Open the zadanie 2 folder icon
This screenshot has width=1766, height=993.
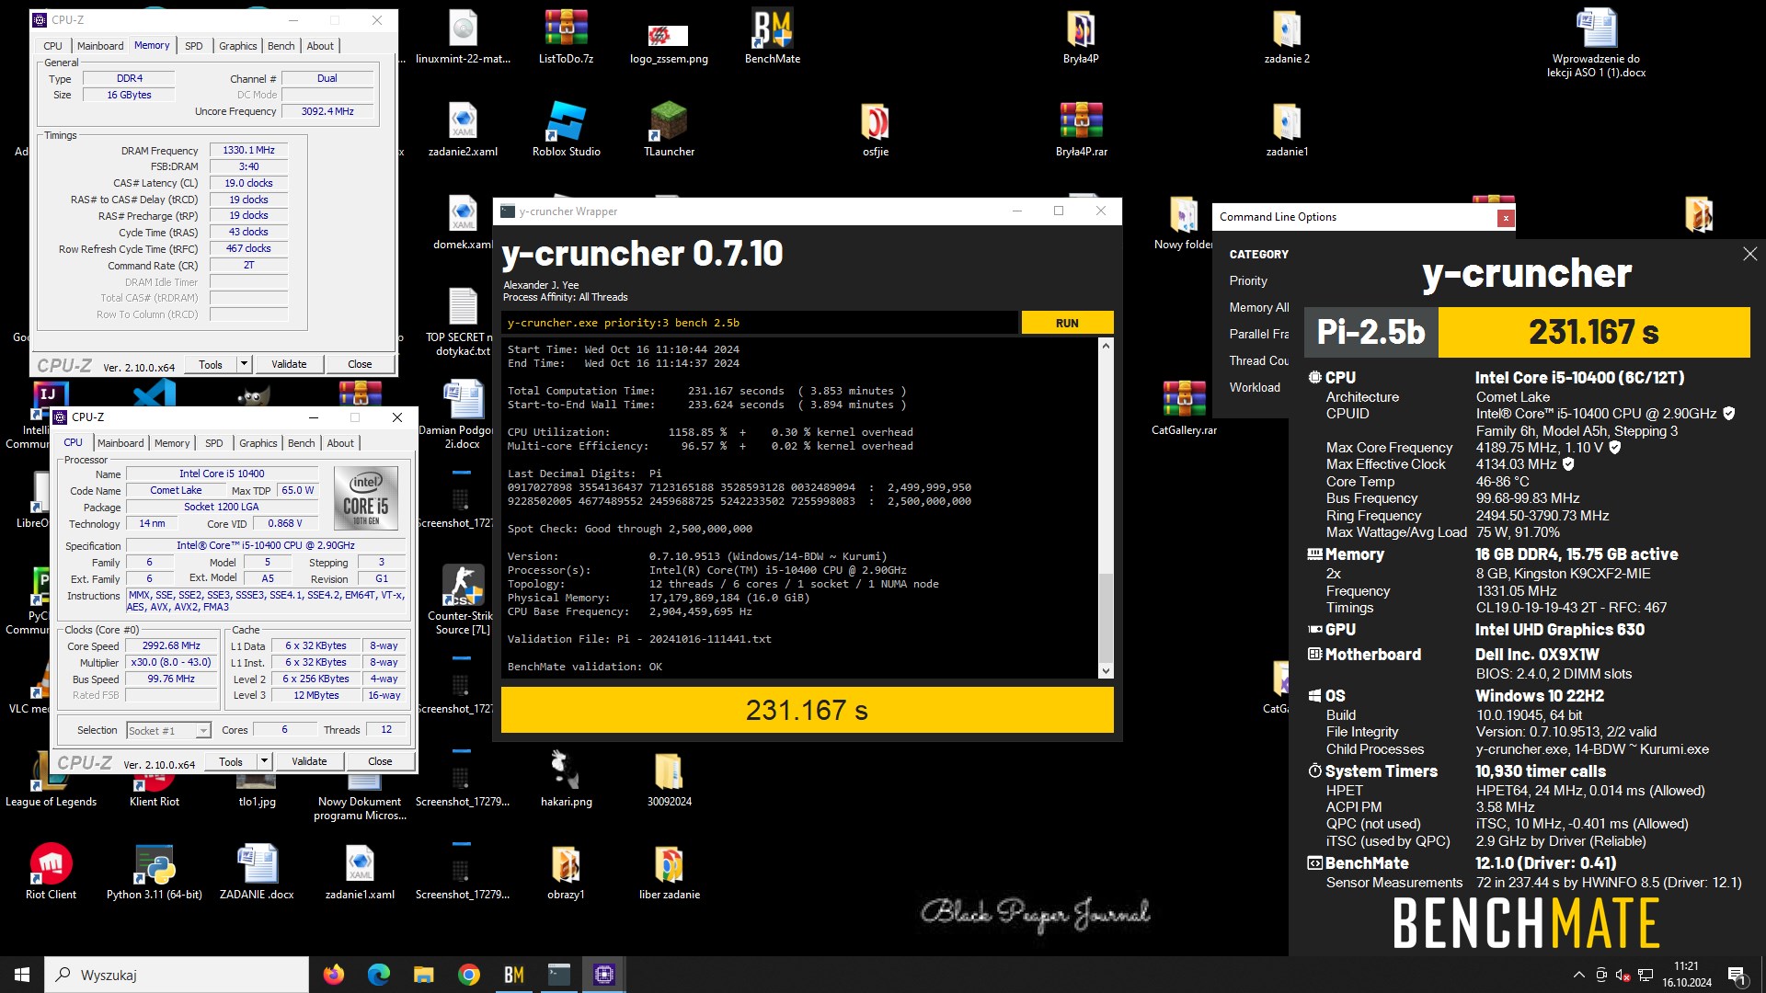pos(1287,37)
